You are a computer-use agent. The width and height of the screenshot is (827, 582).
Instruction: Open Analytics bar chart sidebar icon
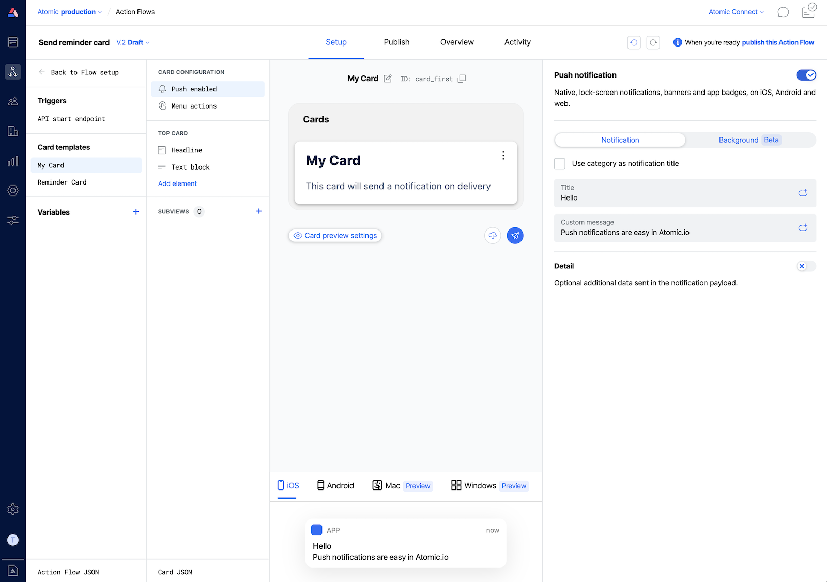pyautogui.click(x=13, y=161)
